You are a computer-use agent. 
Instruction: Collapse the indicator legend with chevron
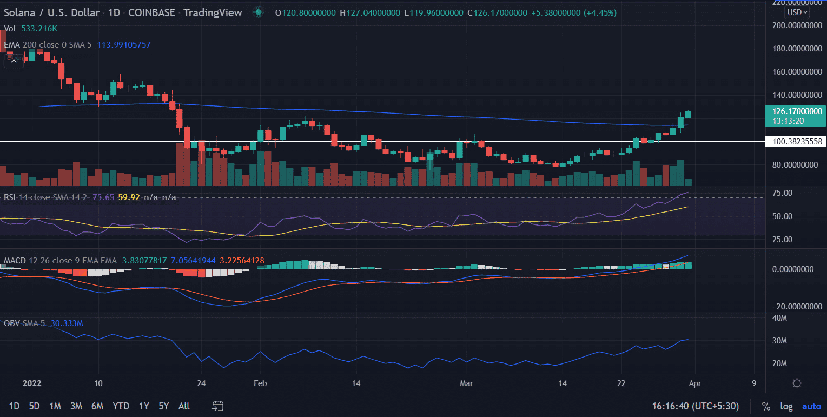[x=14, y=61]
